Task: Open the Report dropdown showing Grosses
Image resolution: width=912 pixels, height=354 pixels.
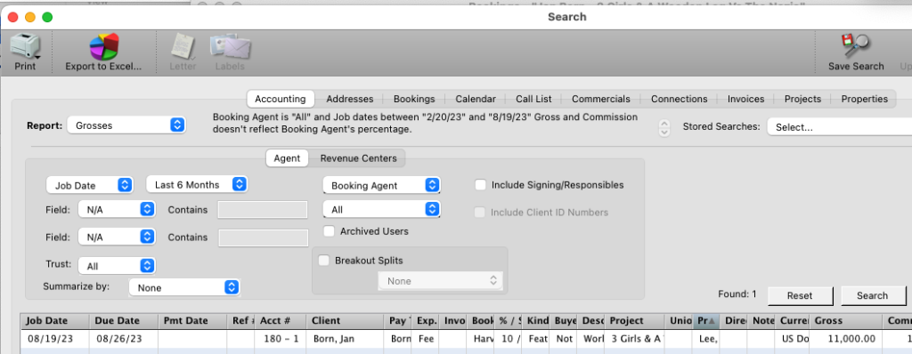Action: 126,125
